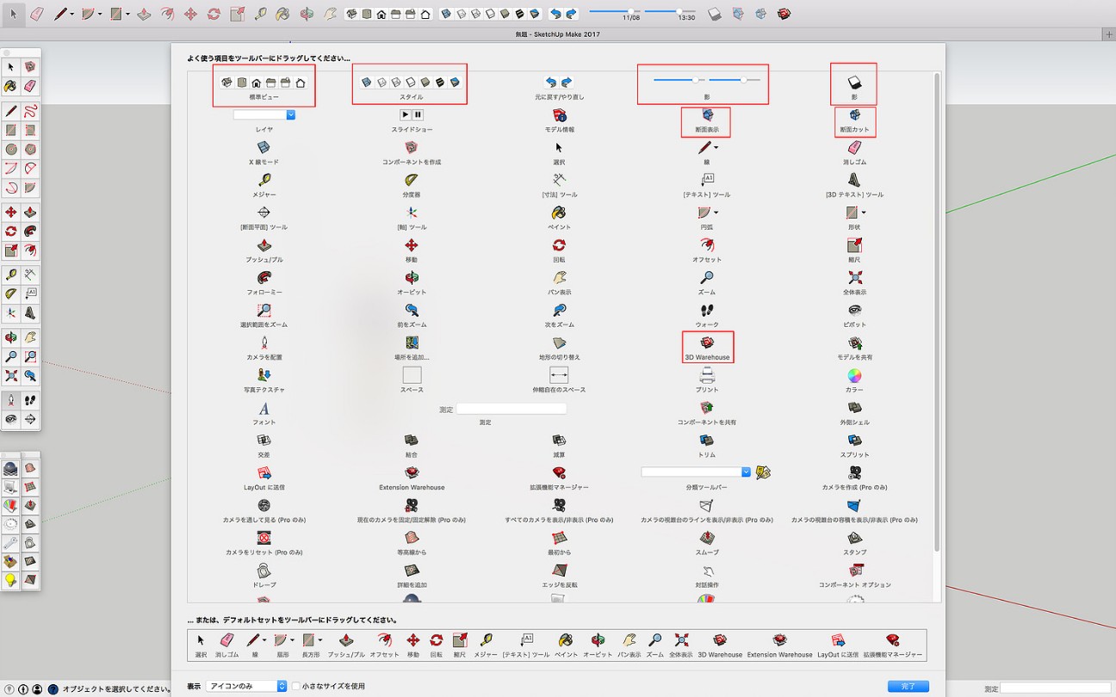Toggle the 影 shadow display icon
The width and height of the screenshot is (1116, 697).
854,83
